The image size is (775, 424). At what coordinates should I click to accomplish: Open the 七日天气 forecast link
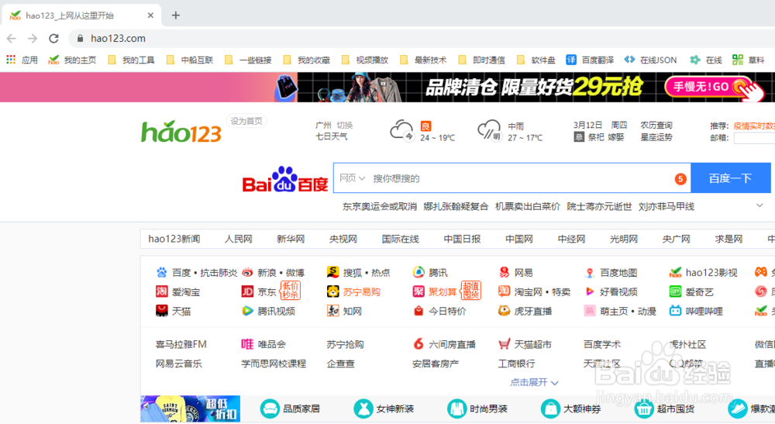331,136
